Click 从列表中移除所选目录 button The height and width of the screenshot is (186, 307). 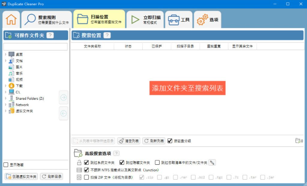tap(93, 141)
